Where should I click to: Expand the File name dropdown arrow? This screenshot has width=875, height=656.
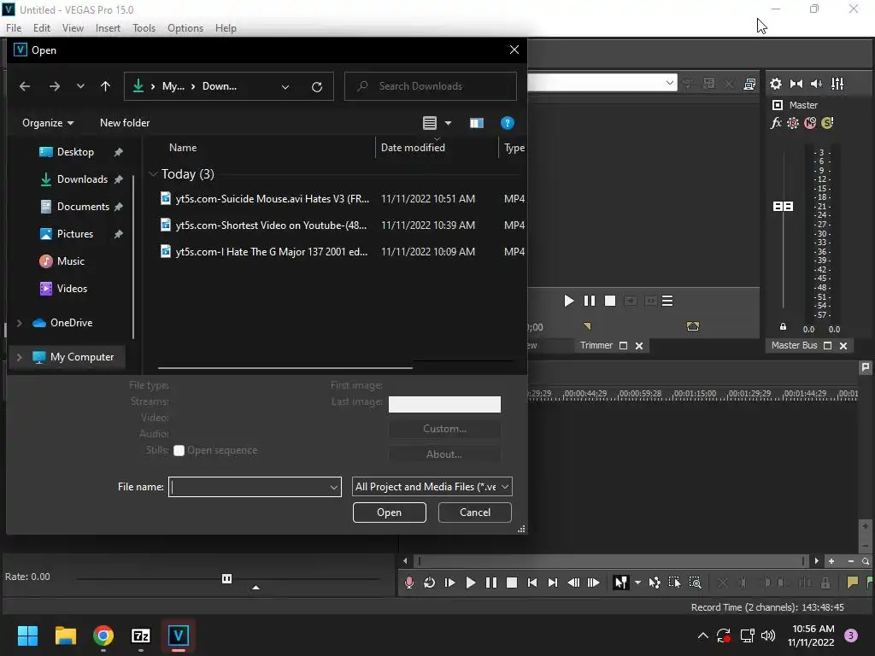coord(334,487)
